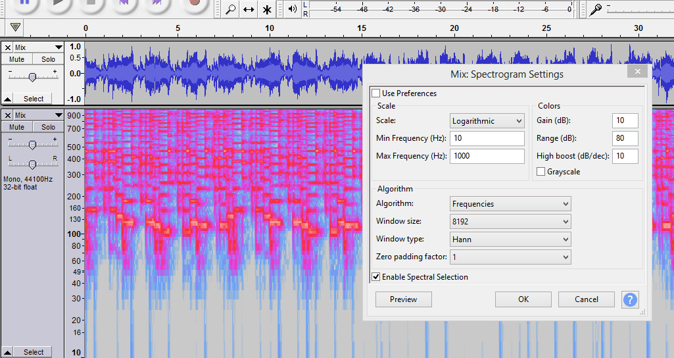Open help for Spectrogram Settings
This screenshot has height=358, width=674.
click(630, 299)
